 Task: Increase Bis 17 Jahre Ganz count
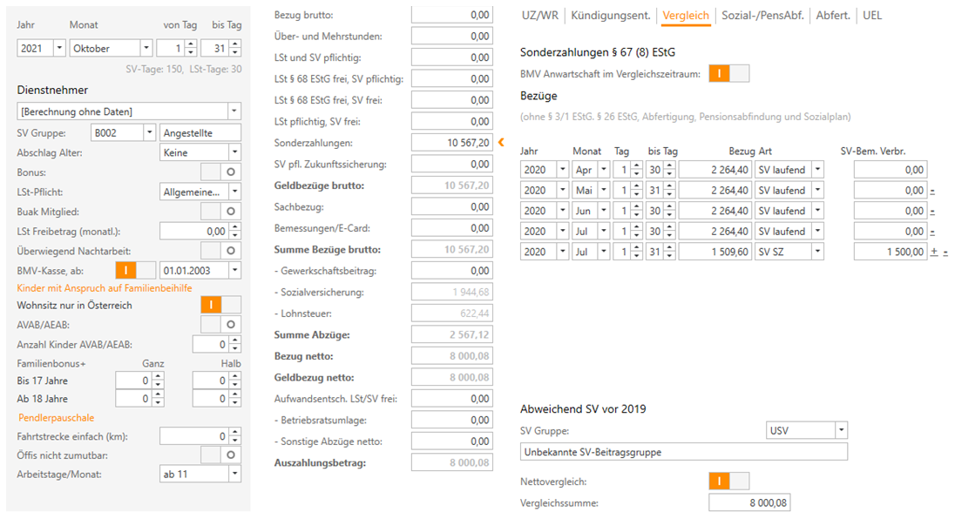[x=158, y=377]
